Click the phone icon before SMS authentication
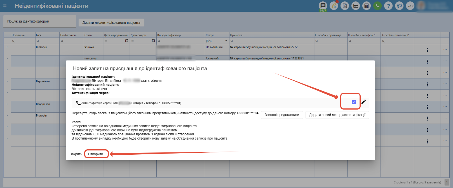This screenshot has width=453, height=188. tap(78, 103)
